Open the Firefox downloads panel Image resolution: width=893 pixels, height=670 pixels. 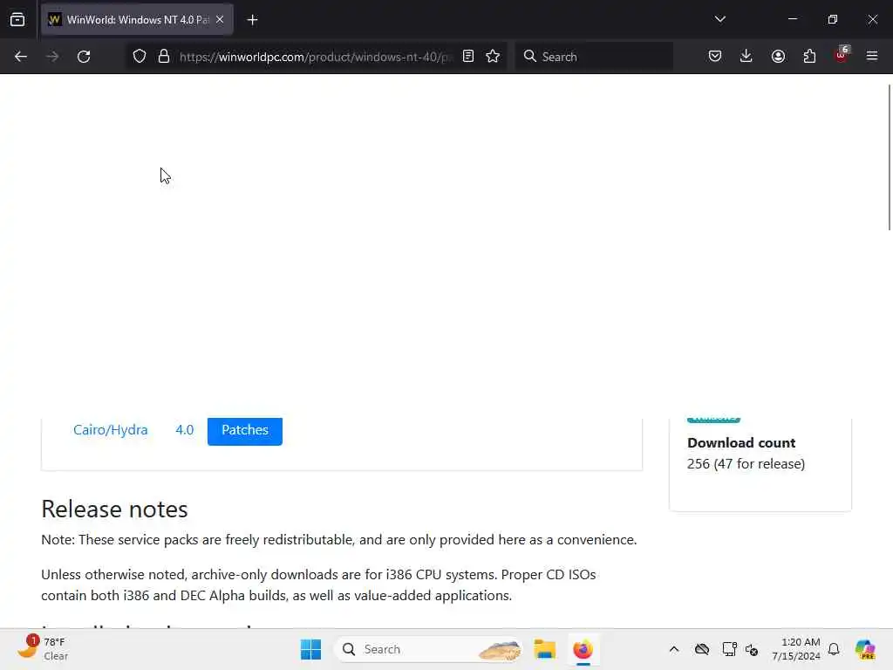746,56
